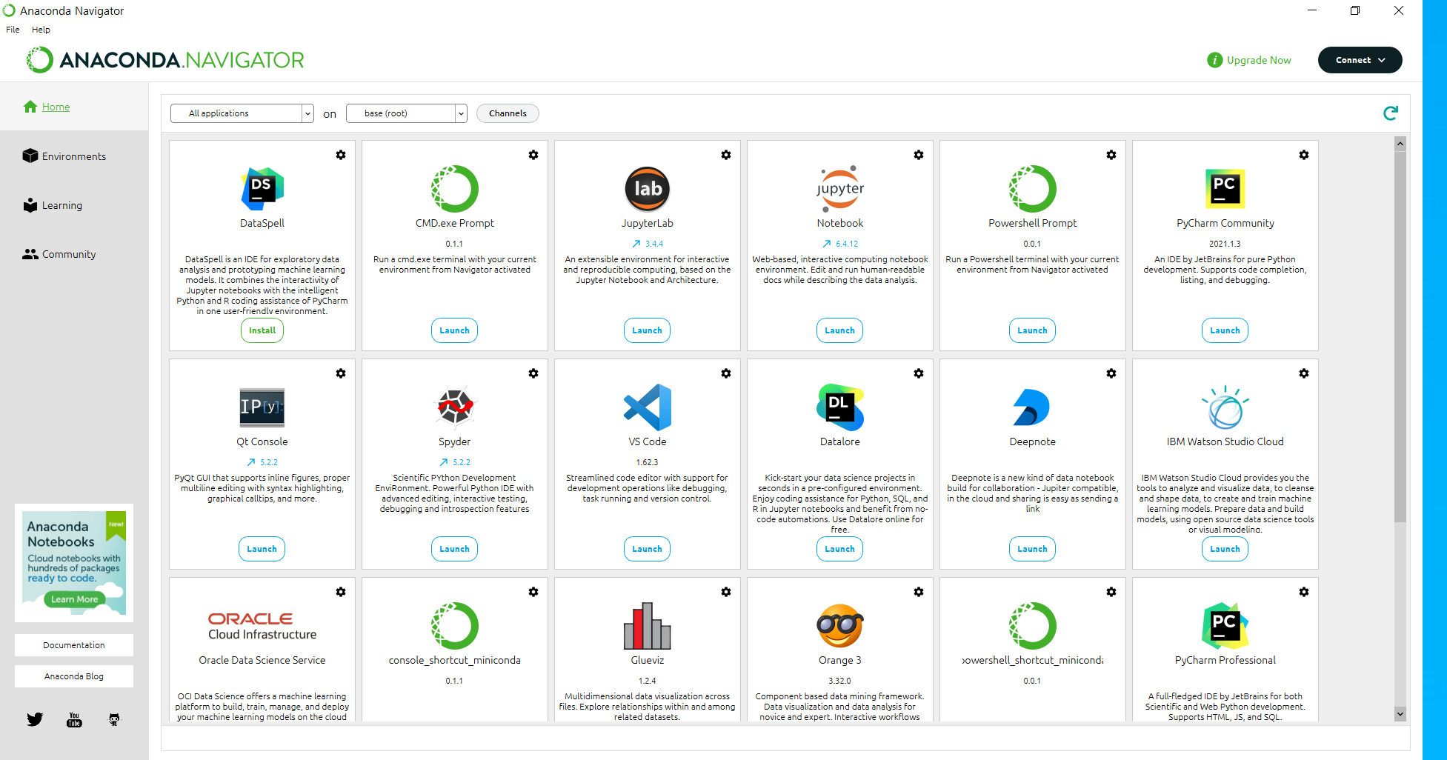Click the Qt Console IPython icon
Screen dimensions: 1447x760
tap(262, 407)
